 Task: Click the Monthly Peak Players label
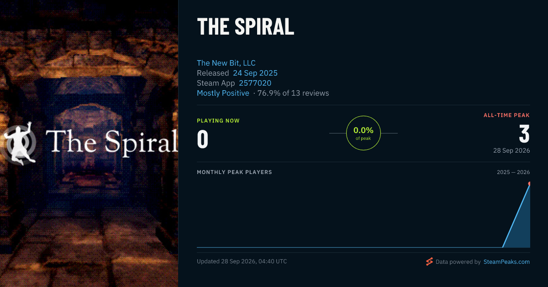click(234, 172)
